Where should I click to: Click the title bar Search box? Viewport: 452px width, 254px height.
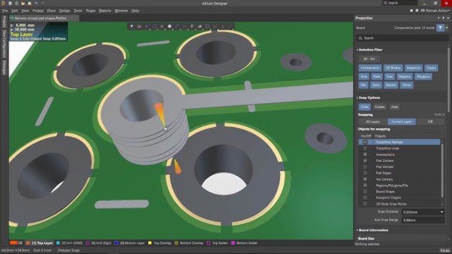[400, 3]
